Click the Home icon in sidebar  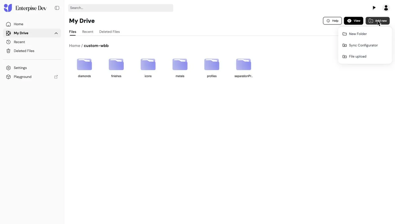pyautogui.click(x=8, y=24)
